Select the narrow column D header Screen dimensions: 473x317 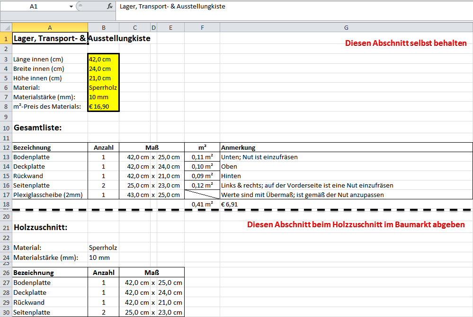(x=154, y=28)
